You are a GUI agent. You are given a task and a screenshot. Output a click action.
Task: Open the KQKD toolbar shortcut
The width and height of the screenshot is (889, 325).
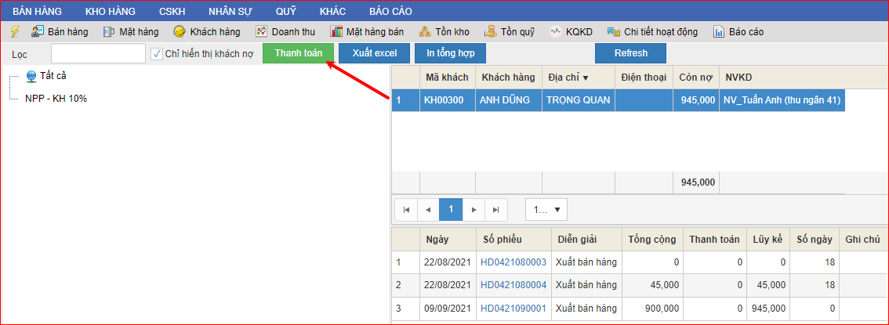click(x=571, y=31)
